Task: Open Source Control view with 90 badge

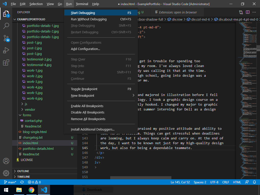Action: [x=6, y=38]
